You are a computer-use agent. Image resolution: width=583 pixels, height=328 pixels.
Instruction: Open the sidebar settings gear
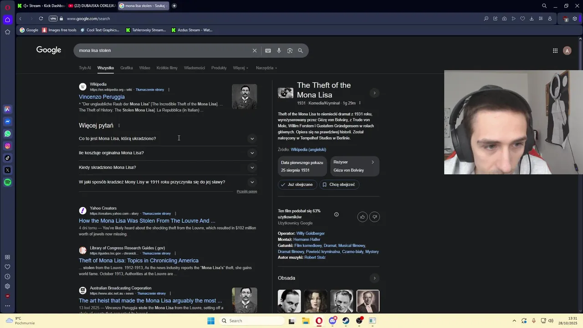pos(7,287)
